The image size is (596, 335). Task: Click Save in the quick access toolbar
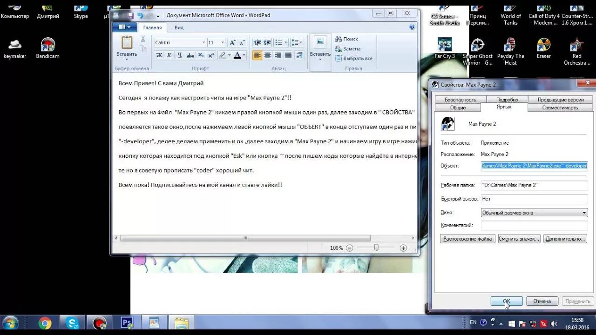click(x=130, y=15)
